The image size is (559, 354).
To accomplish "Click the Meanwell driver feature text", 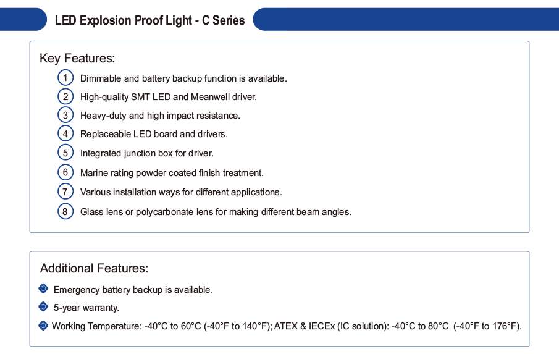I will [x=168, y=97].
